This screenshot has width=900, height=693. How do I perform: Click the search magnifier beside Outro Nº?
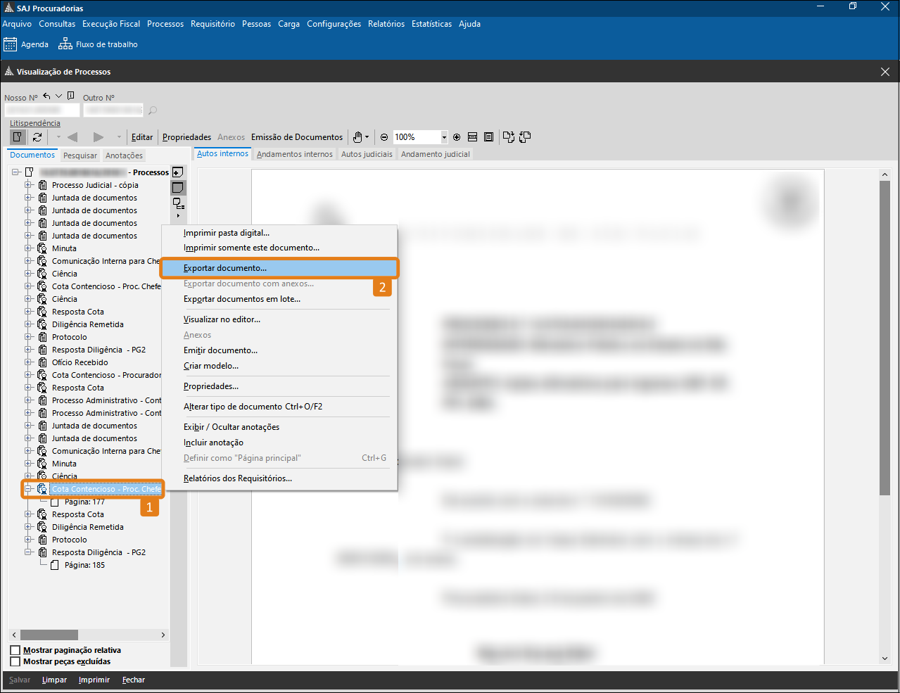tap(153, 110)
